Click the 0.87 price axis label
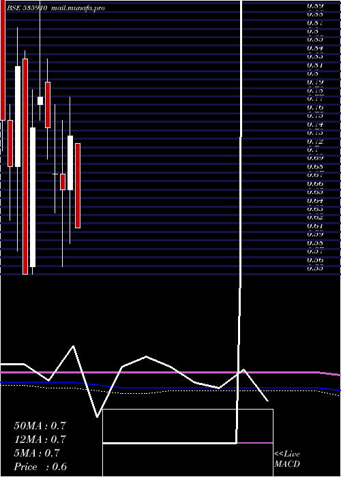The width and height of the screenshot is (341, 477). point(315,22)
